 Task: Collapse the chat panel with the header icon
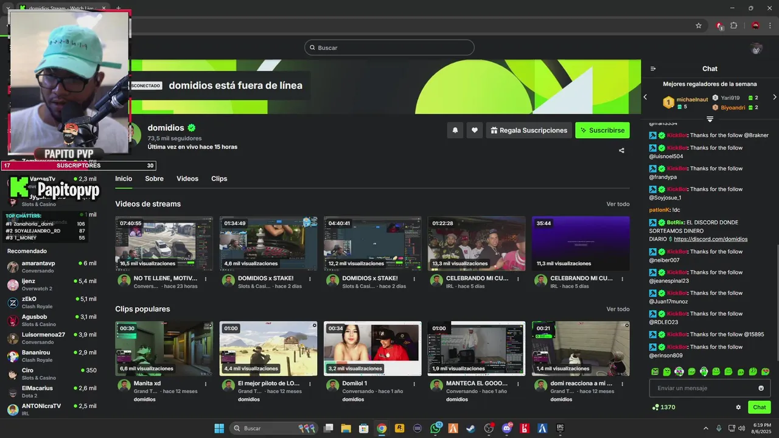click(653, 69)
